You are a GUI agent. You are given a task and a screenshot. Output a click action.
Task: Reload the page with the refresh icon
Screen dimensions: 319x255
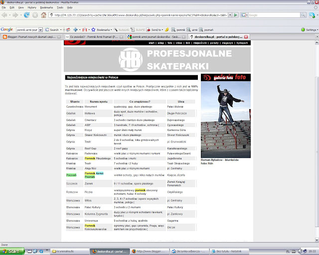click(26, 15)
